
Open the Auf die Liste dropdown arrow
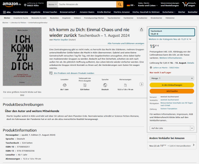tap(192, 128)
